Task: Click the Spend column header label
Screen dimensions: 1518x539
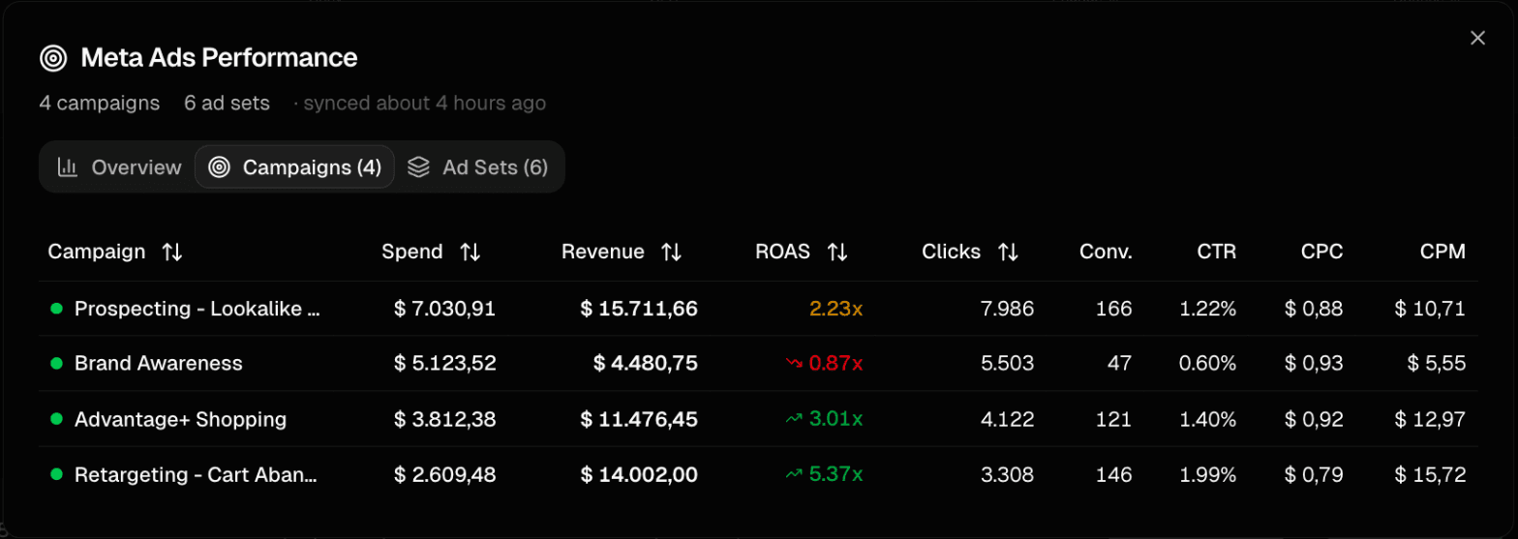Action: (412, 252)
